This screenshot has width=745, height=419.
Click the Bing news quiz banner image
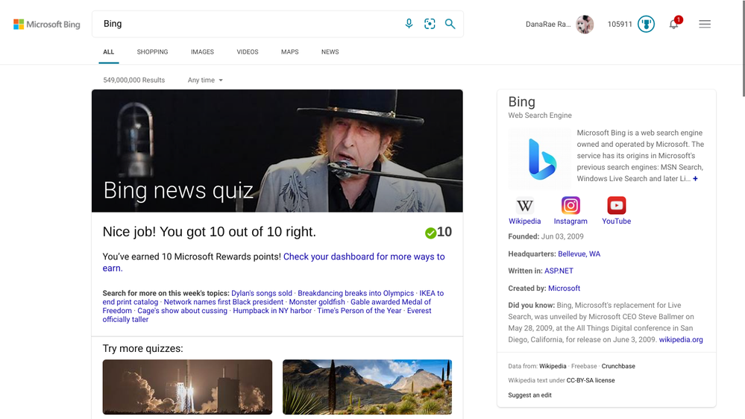pyautogui.click(x=277, y=151)
